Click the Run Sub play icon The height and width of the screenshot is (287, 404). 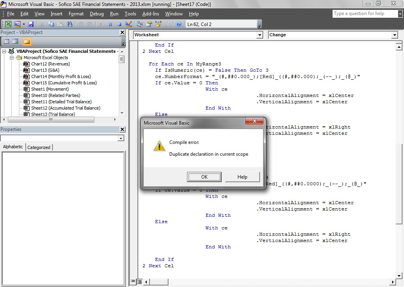pos(101,24)
